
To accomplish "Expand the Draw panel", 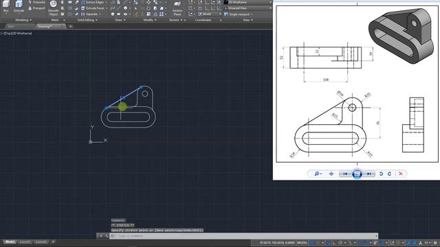I will click(x=120, y=20).
